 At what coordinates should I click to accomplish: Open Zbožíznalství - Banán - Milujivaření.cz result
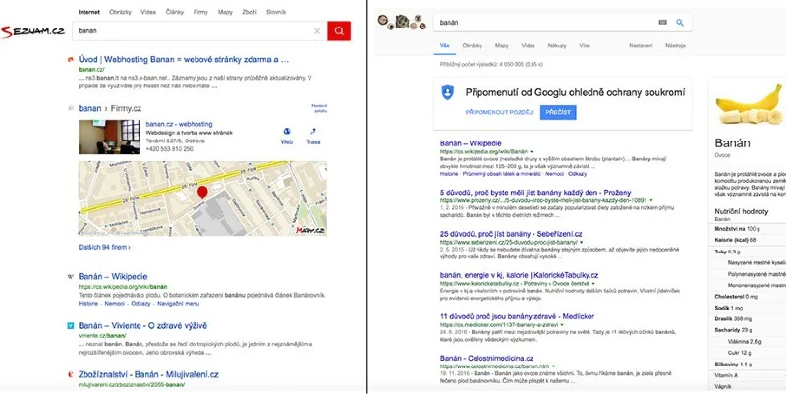[148, 374]
